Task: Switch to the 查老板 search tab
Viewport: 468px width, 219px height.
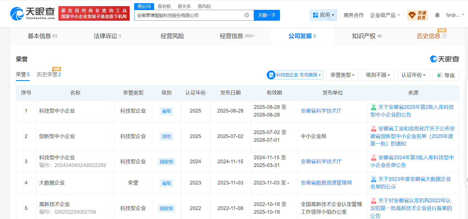Action: [164, 6]
